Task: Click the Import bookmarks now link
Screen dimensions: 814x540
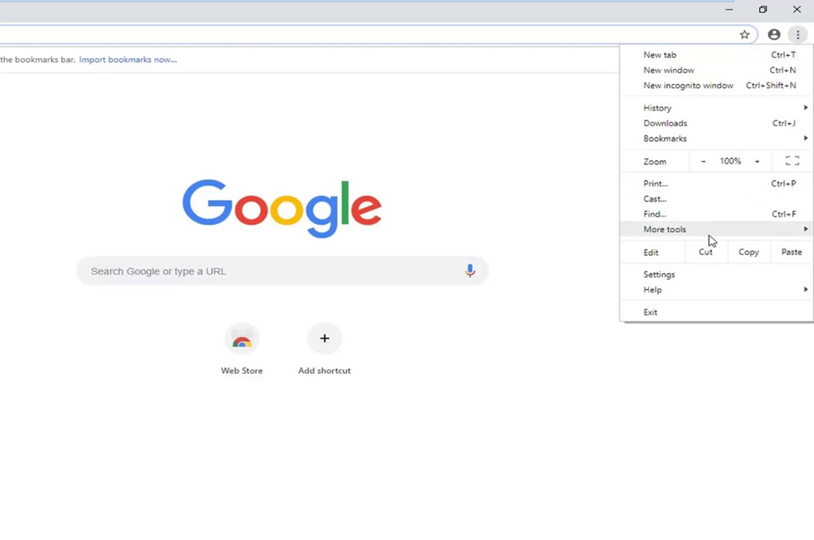Action: tap(128, 60)
